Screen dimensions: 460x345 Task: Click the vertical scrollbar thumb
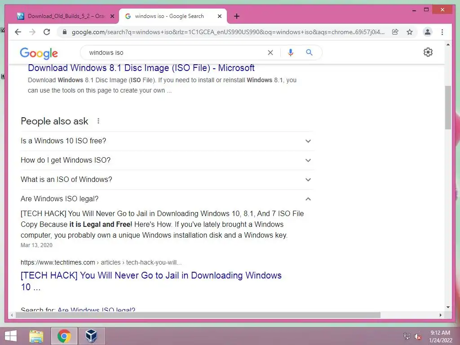point(448,107)
